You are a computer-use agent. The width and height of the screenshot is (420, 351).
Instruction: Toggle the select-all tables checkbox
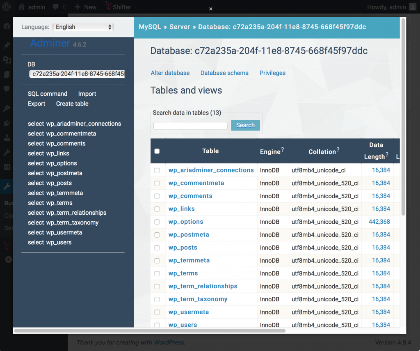pyautogui.click(x=157, y=151)
